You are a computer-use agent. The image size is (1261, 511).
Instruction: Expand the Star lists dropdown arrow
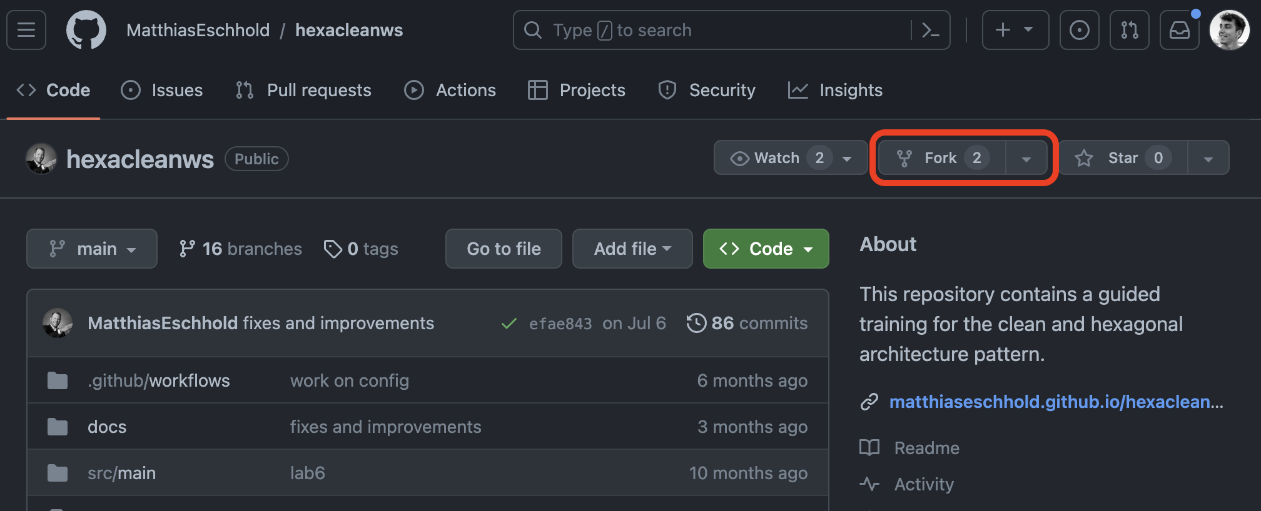[x=1208, y=158]
